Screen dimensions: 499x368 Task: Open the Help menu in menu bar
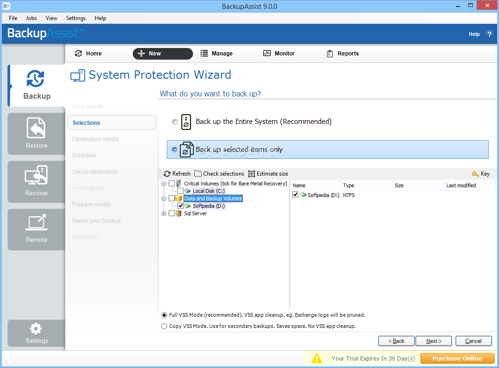coord(100,18)
